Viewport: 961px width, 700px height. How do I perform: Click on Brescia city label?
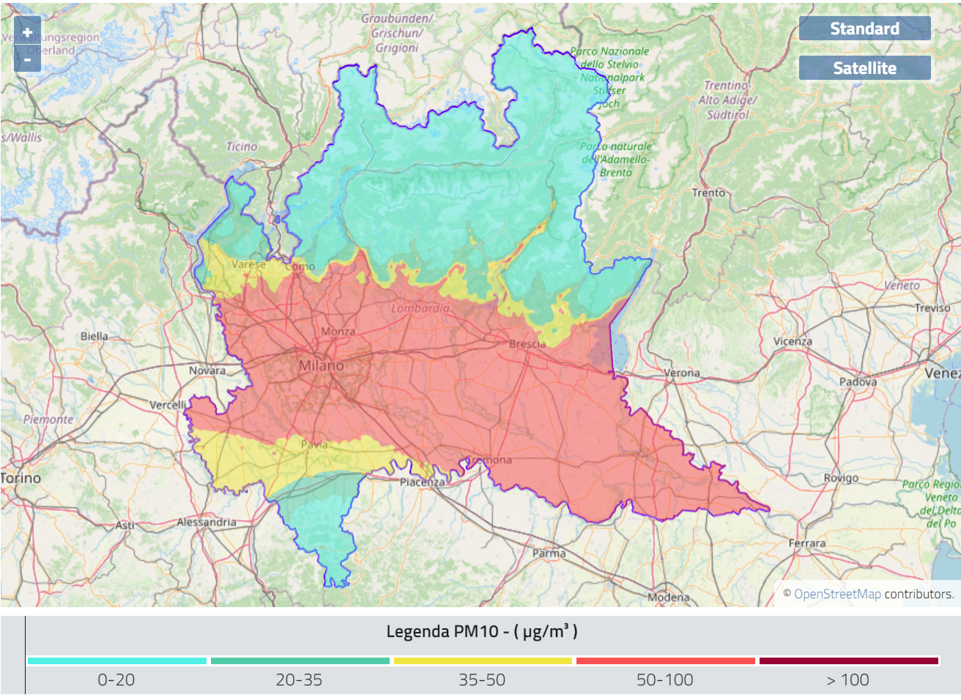[x=527, y=343]
